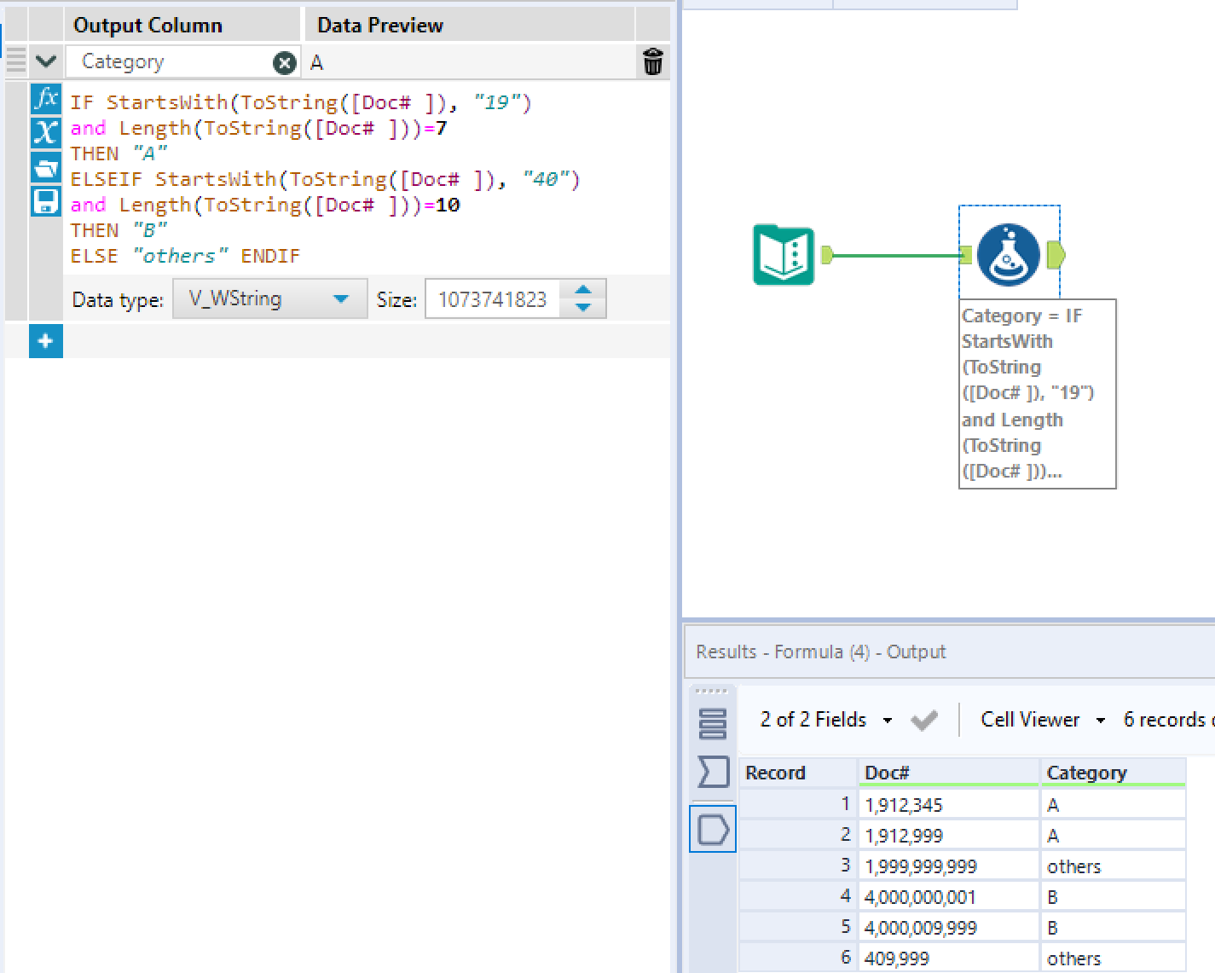Open a saved expression via folder icon
The image size is (1215, 973).
46,165
